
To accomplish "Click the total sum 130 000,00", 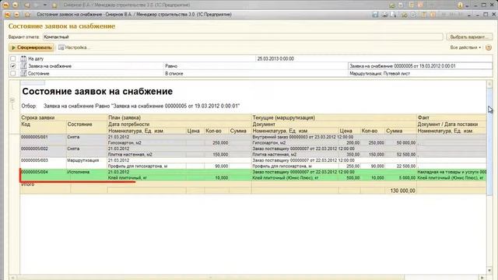I will [x=402, y=191].
